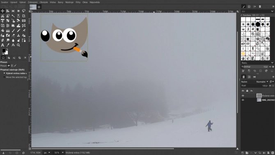Select the Airbrush tool
The width and height of the screenshot is (275, 155).
pos(24,30)
